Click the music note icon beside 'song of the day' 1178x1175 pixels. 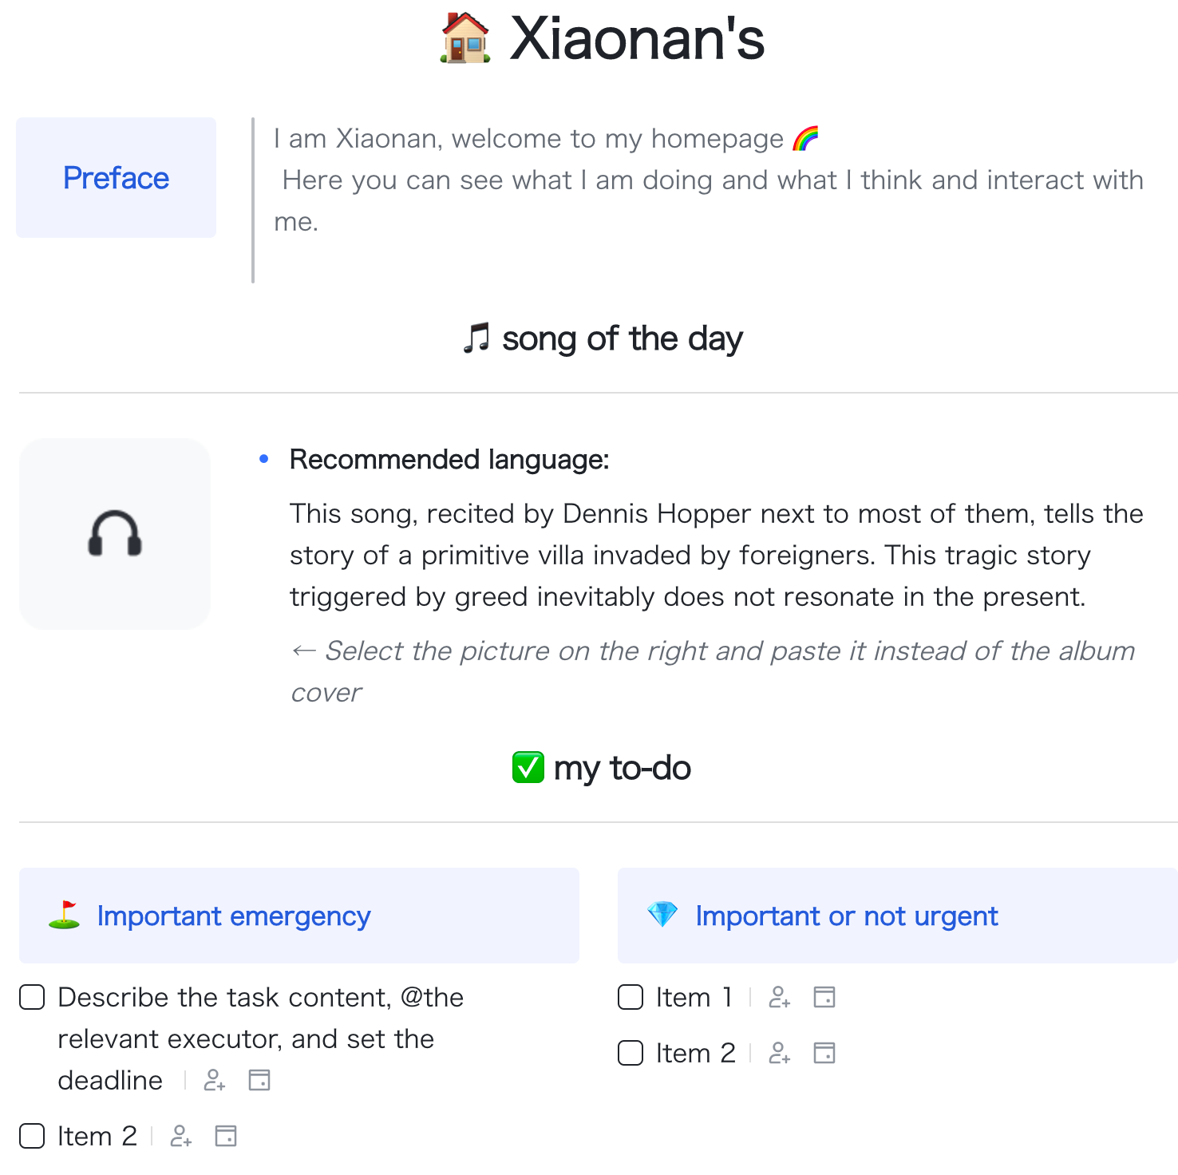tap(476, 338)
